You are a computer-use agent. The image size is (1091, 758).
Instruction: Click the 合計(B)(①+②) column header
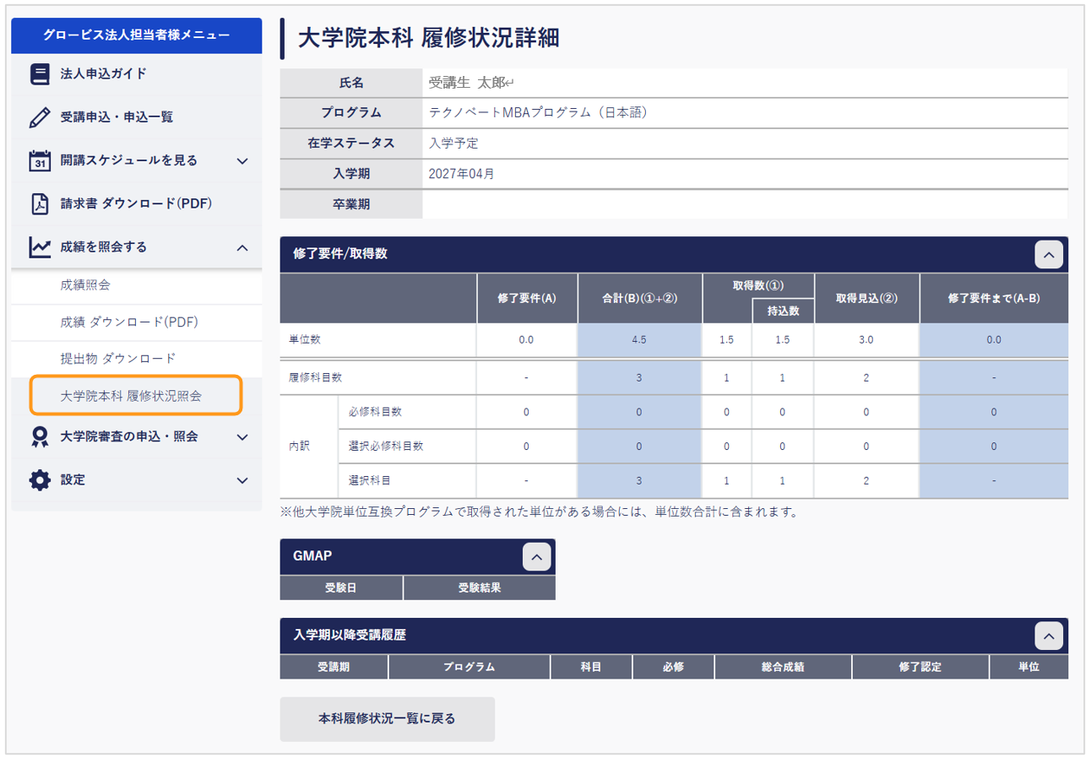(640, 298)
